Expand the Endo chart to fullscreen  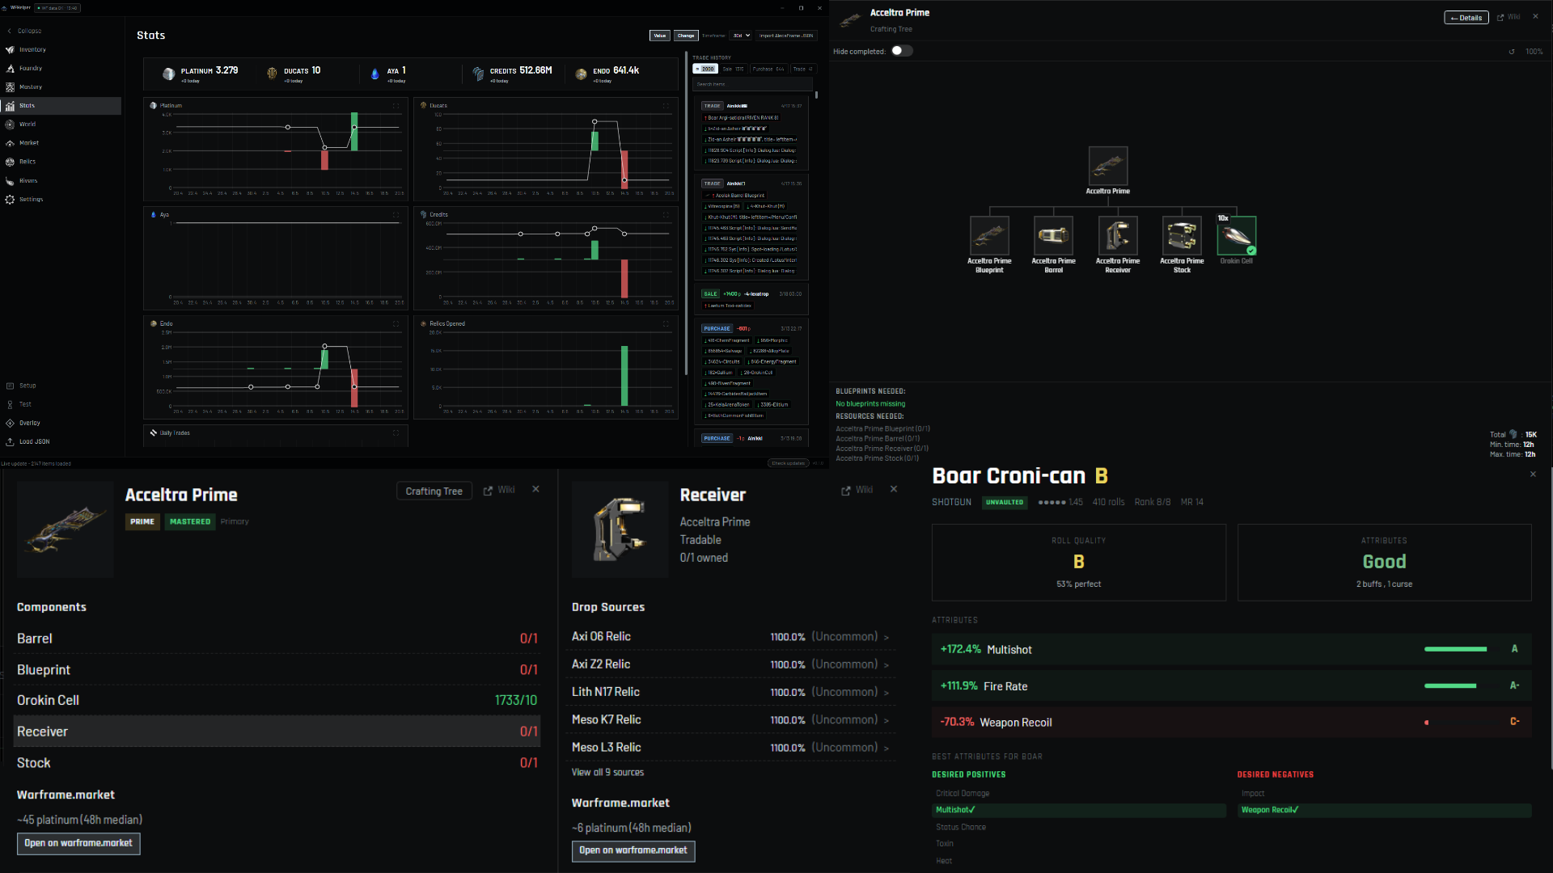click(396, 324)
